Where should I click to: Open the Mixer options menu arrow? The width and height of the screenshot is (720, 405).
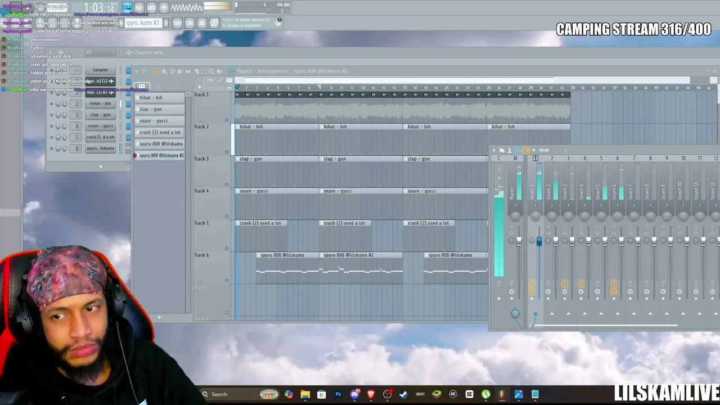tap(494, 150)
